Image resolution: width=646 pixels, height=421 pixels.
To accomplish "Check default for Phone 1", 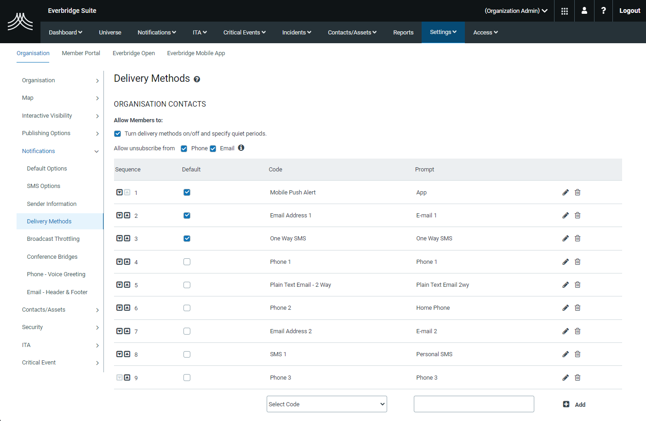I will click(x=187, y=262).
